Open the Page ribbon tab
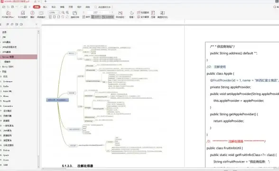Screen dimensions: 279x171 [x=71, y=7]
